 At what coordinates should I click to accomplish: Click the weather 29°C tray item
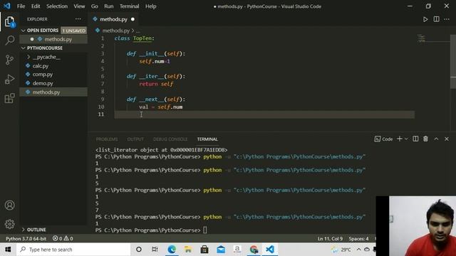click(341, 250)
